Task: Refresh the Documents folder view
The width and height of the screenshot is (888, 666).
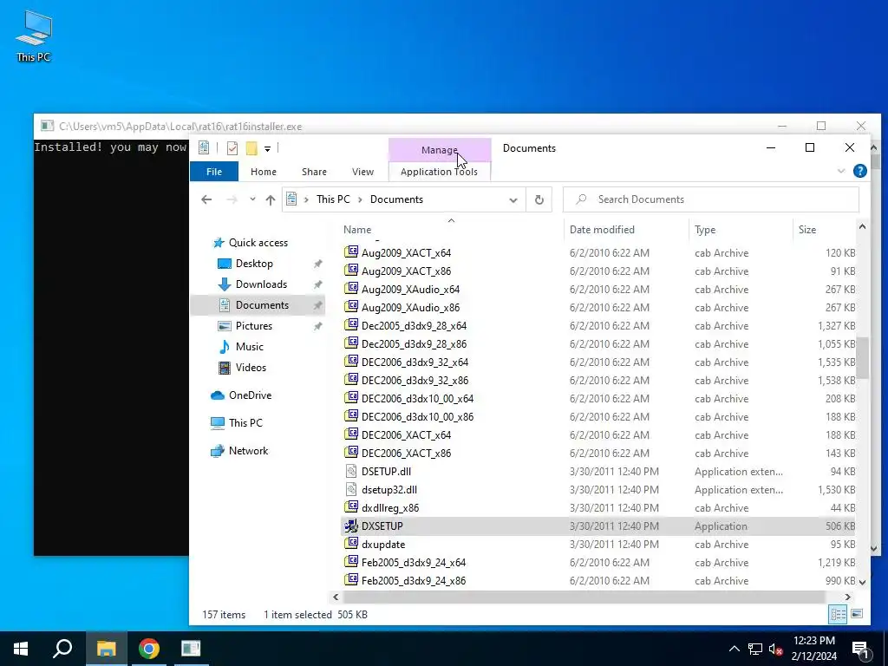Action: (539, 200)
